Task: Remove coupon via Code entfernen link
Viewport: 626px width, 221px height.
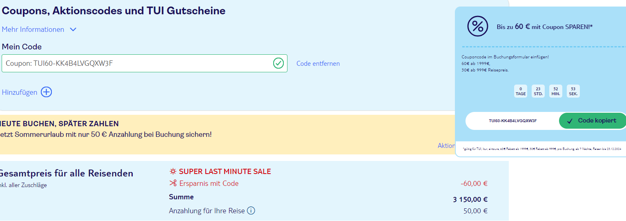Action: (318, 63)
